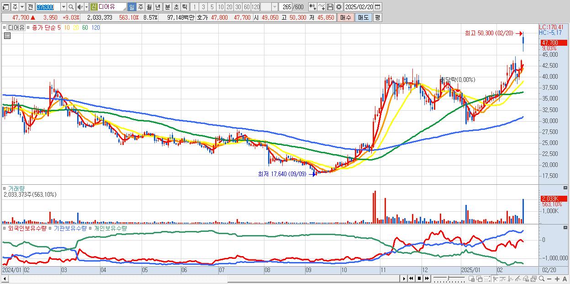Set interval to 3

(203, 7)
